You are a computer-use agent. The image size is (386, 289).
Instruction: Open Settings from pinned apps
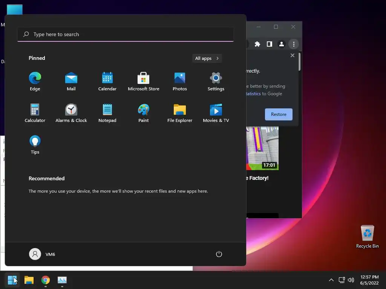click(216, 82)
